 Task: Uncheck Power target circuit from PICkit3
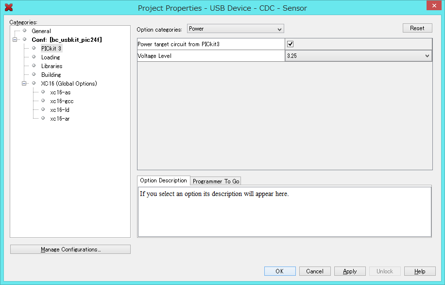(291, 44)
